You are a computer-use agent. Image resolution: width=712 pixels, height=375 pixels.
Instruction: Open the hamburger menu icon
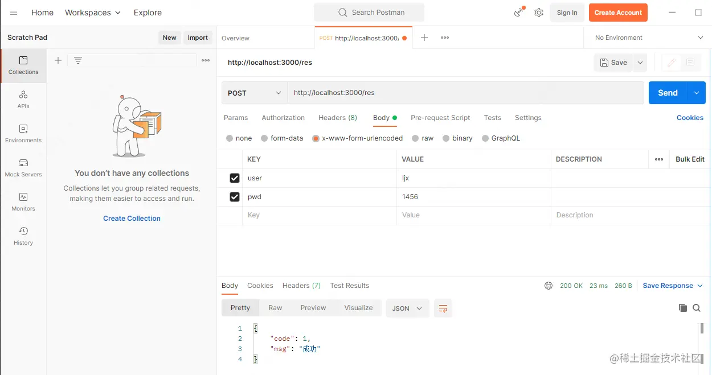pyautogui.click(x=14, y=13)
